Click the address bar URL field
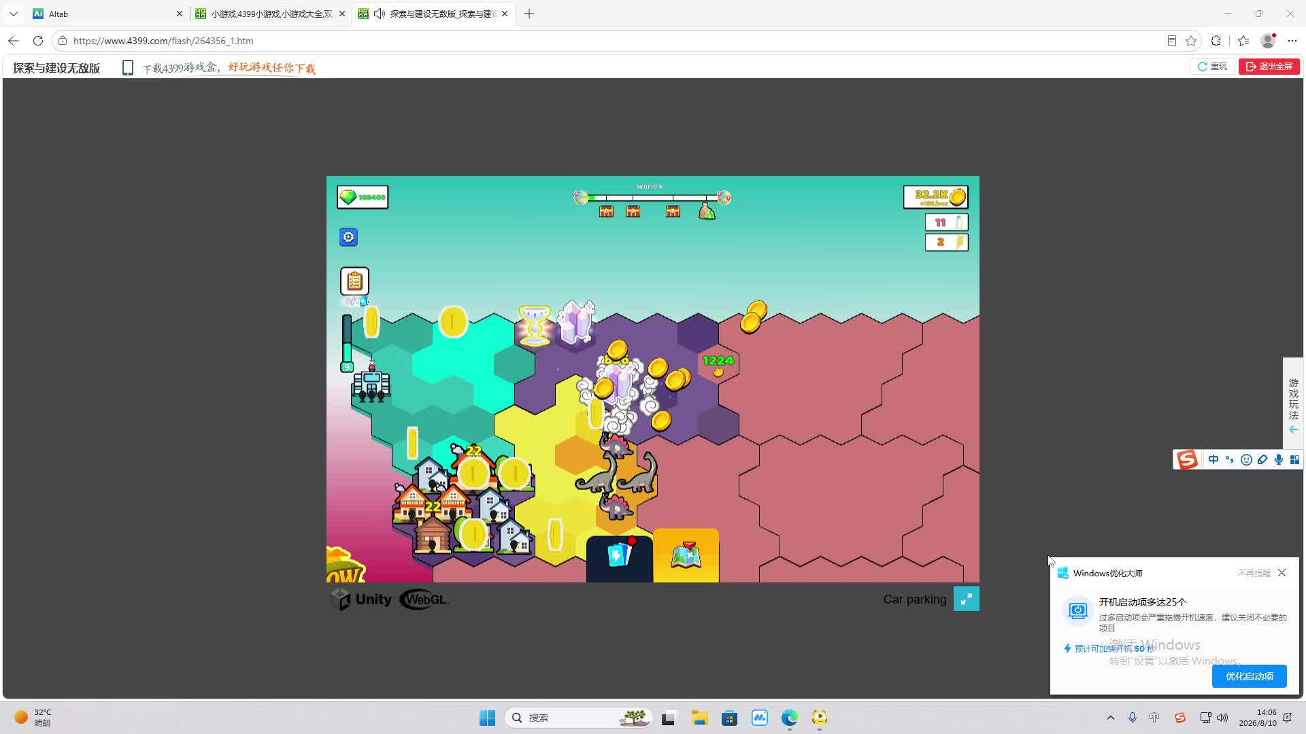Screen dimensions: 1306x734 612,41
